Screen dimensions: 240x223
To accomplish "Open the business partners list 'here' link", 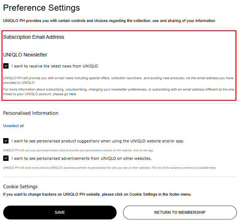I will click(x=213, y=168).
